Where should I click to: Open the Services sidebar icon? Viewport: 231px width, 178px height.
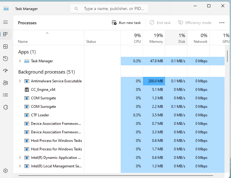click(5, 107)
